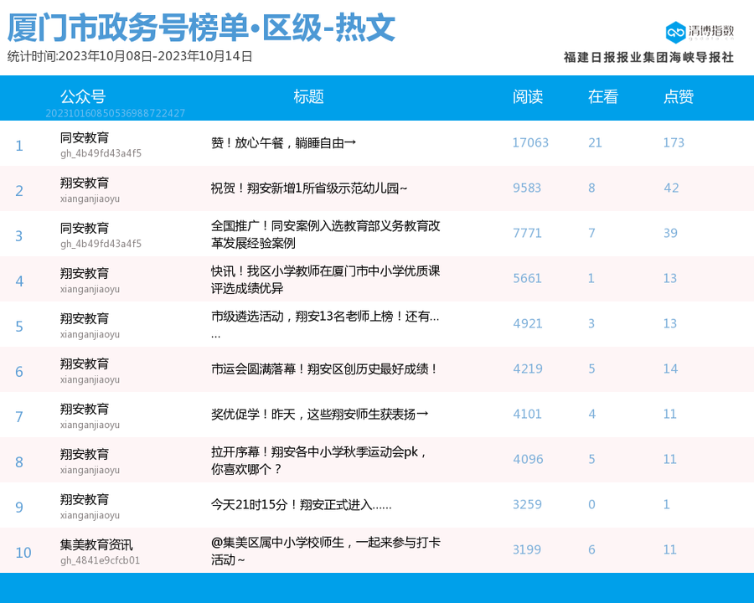Click title 赞！放心午餐，躺睡自由→

point(283,143)
